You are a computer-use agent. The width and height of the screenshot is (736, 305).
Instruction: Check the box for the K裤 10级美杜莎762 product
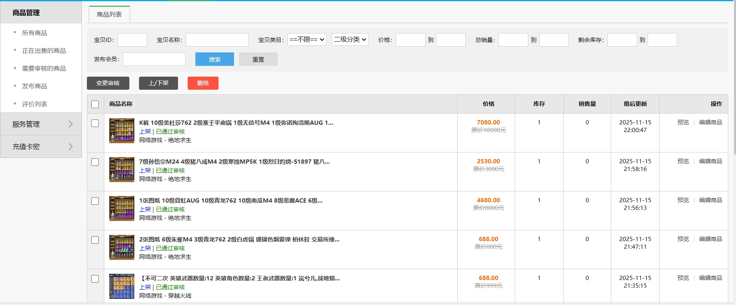point(95,123)
